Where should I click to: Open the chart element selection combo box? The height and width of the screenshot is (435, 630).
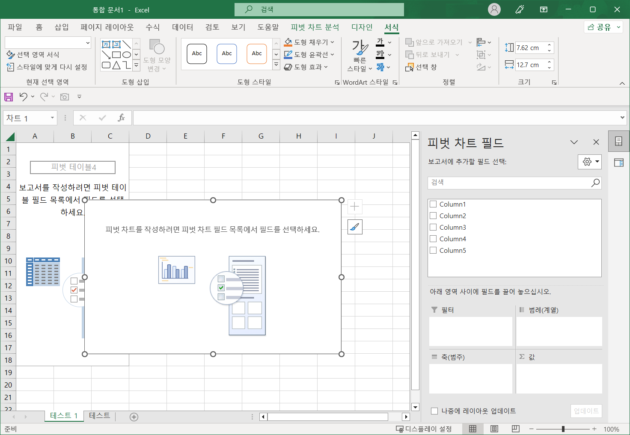coord(48,43)
